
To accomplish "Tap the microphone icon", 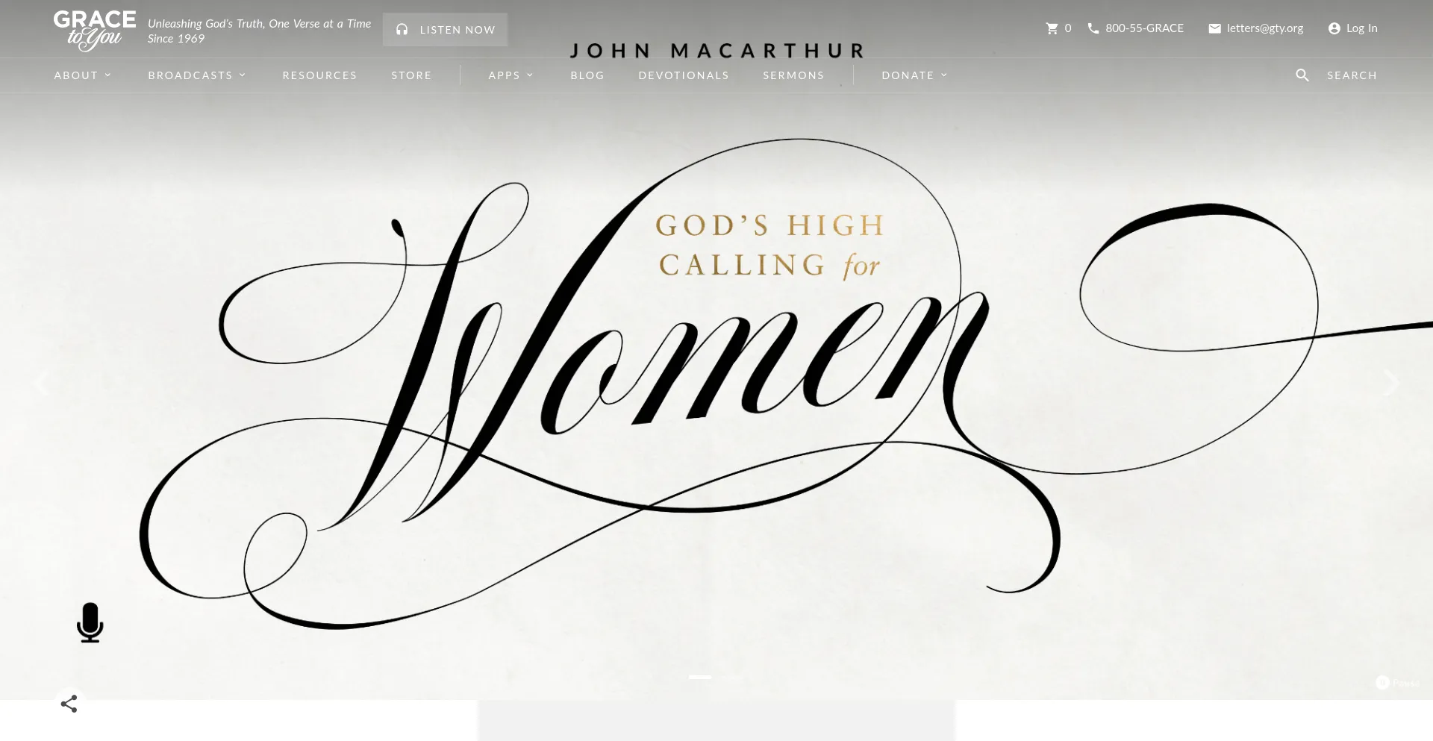I will (90, 622).
